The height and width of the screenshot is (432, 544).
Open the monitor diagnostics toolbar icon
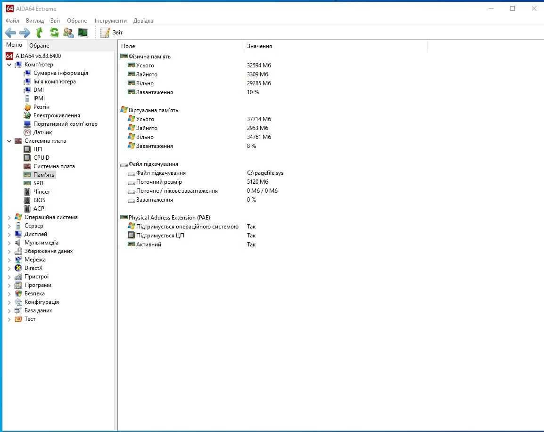click(83, 33)
